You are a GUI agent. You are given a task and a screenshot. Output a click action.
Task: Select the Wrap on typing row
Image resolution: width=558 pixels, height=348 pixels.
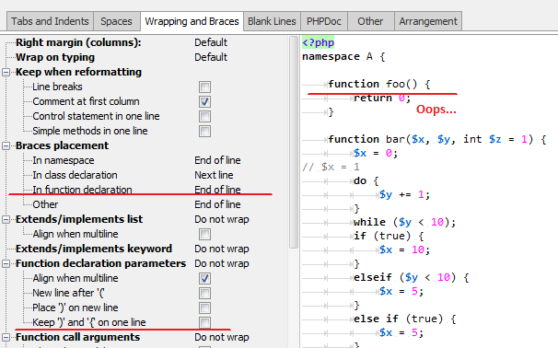click(x=55, y=57)
